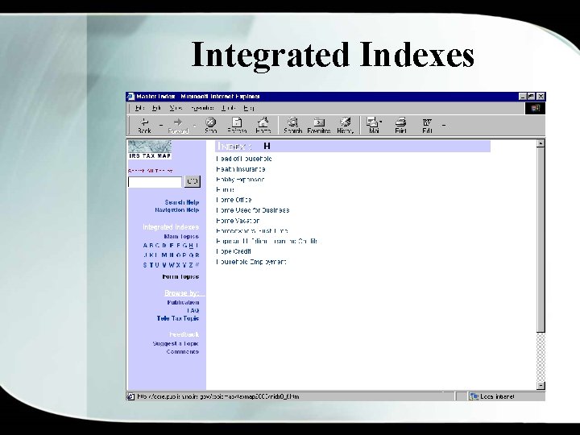Open the File menu
Screen dimensions: 580x435
pyautogui.click(x=139, y=108)
